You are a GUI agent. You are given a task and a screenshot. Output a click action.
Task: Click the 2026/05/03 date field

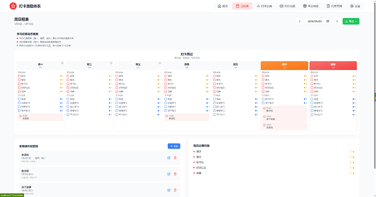pos(318,21)
